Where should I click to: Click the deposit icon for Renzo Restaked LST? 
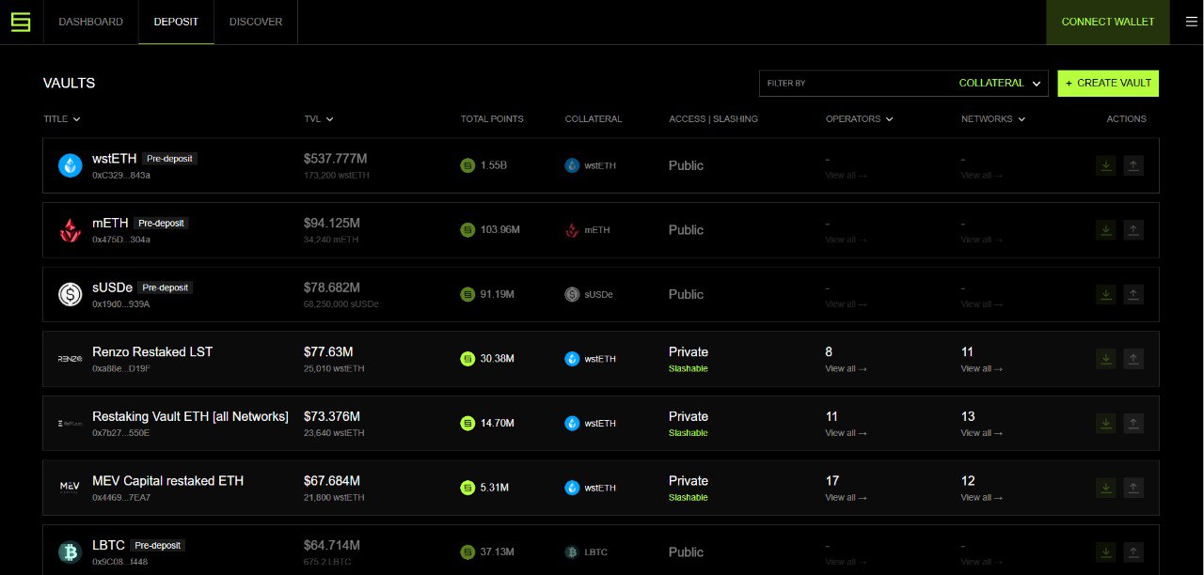[x=1106, y=359]
